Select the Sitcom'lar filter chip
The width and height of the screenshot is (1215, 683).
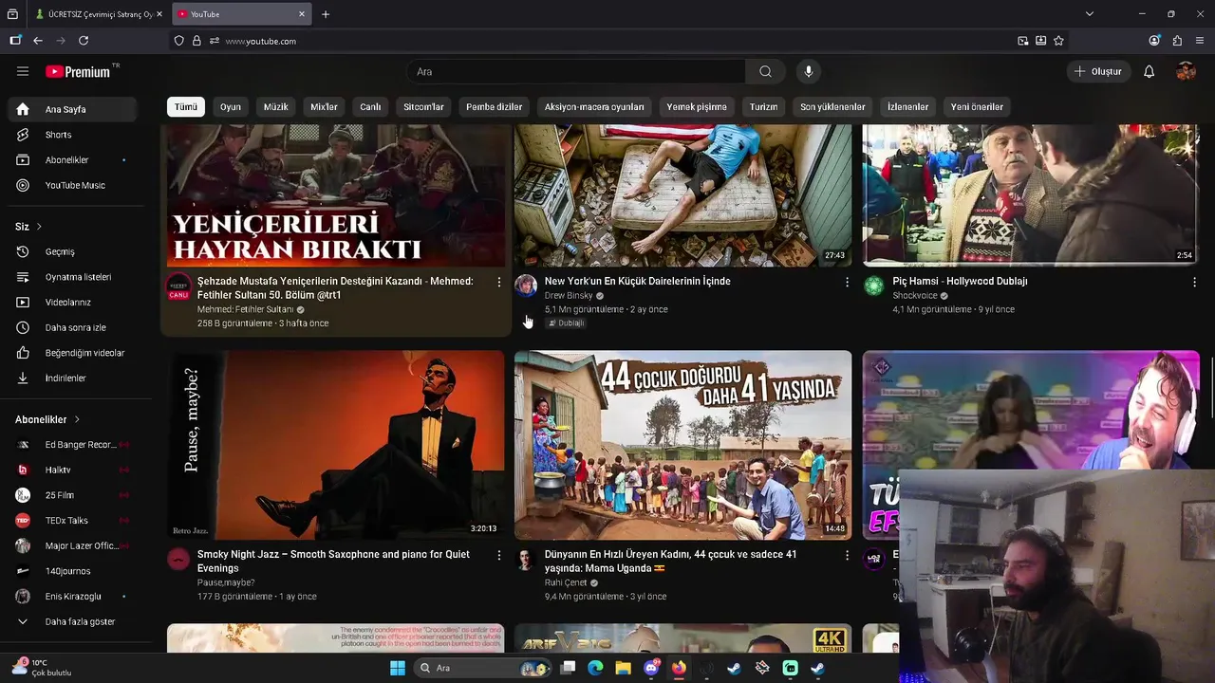(423, 107)
